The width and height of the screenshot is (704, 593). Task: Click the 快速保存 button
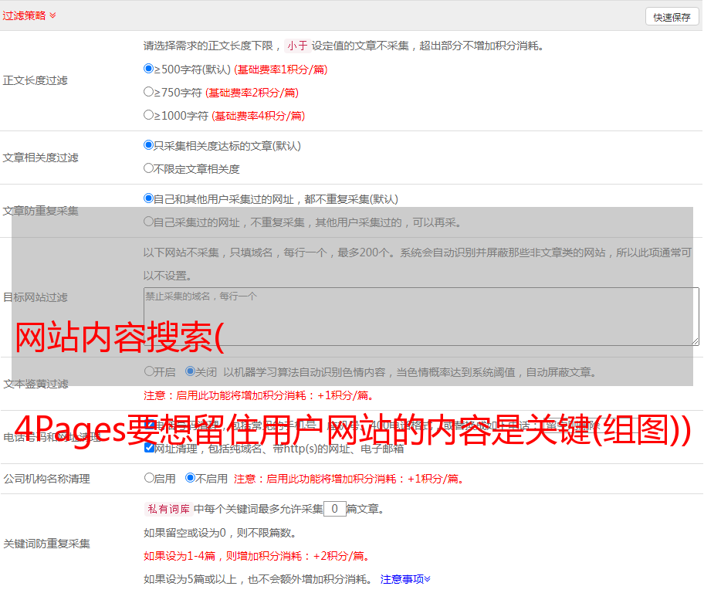point(672,17)
